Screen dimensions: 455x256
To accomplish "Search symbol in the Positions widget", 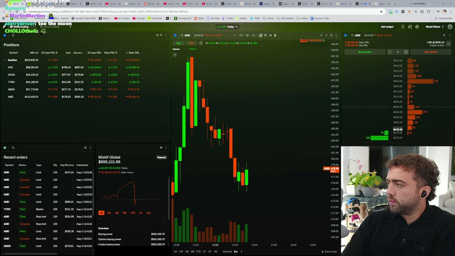I will pyautogui.click(x=13, y=35).
